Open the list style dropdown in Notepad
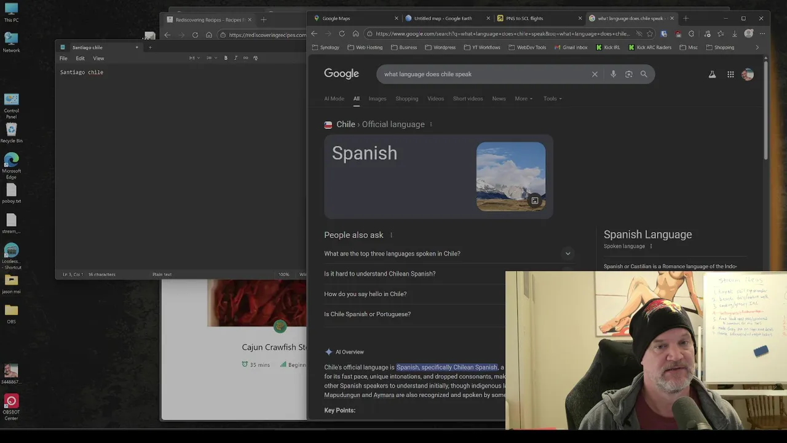Screen dimensions: 787x443 tap(210, 58)
